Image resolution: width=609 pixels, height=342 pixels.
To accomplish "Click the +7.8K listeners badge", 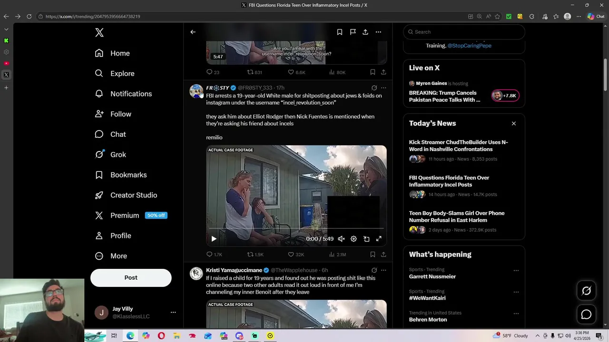I will click(x=505, y=95).
